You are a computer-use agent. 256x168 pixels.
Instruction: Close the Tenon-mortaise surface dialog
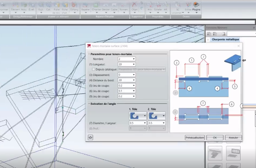pos(238,46)
